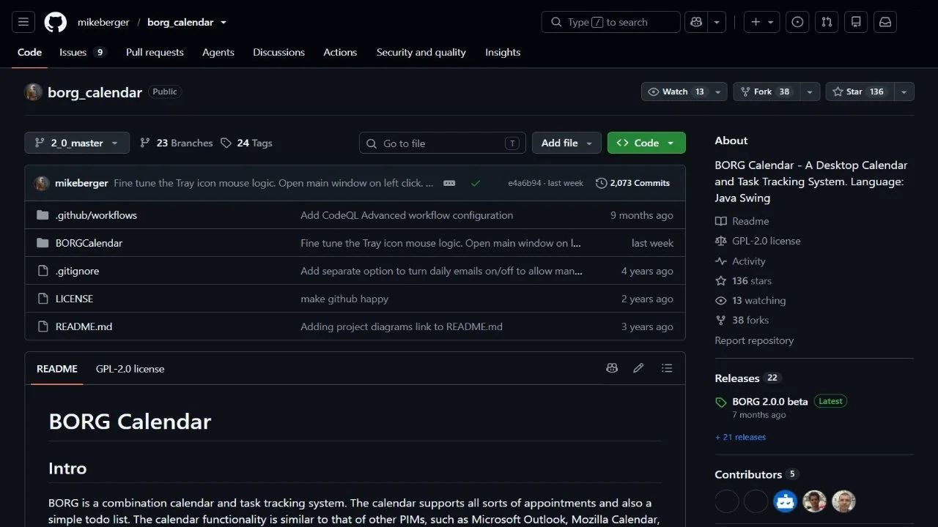Open the repositories icon in the header

pos(856,22)
